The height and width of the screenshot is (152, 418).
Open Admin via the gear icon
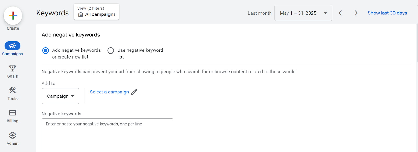13,135
